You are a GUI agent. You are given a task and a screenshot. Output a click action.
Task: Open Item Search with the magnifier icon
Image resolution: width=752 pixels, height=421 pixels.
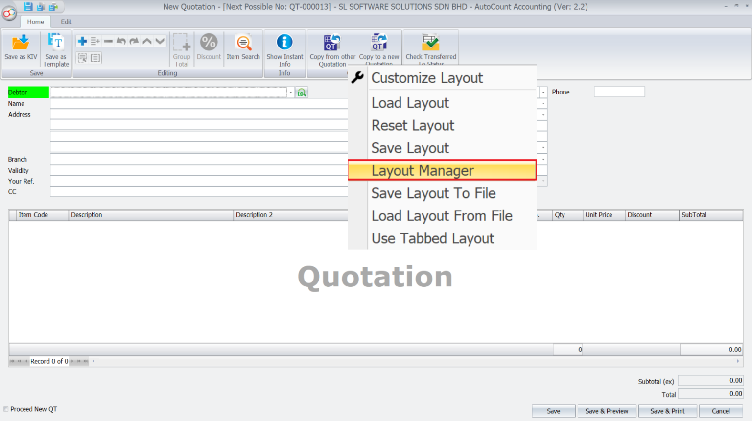pos(243,43)
